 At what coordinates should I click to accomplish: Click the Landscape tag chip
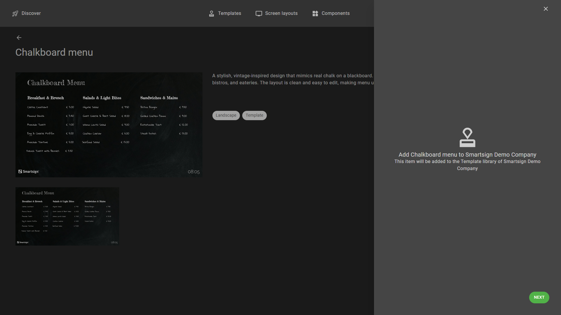226,116
